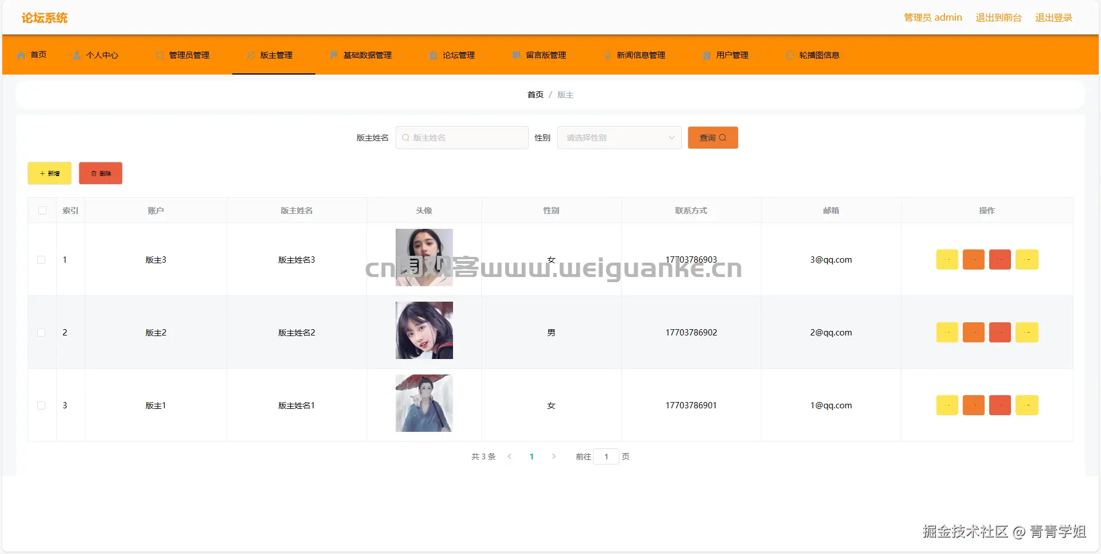1101x554 pixels.
Task: Check the checkbox for row 版主3
Action: pyautogui.click(x=41, y=260)
